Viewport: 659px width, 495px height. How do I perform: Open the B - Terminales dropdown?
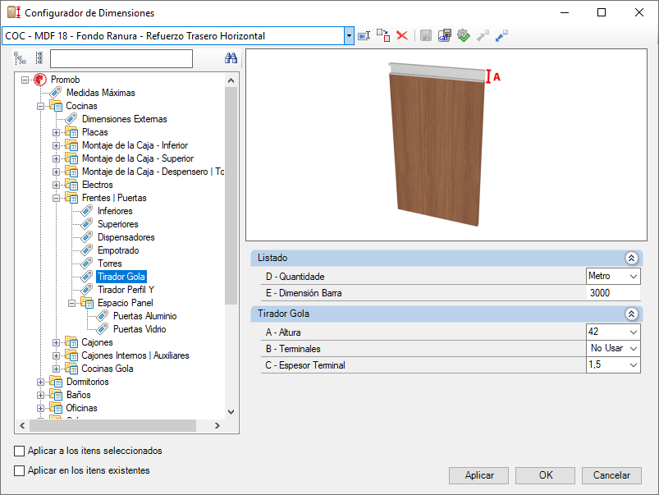634,348
